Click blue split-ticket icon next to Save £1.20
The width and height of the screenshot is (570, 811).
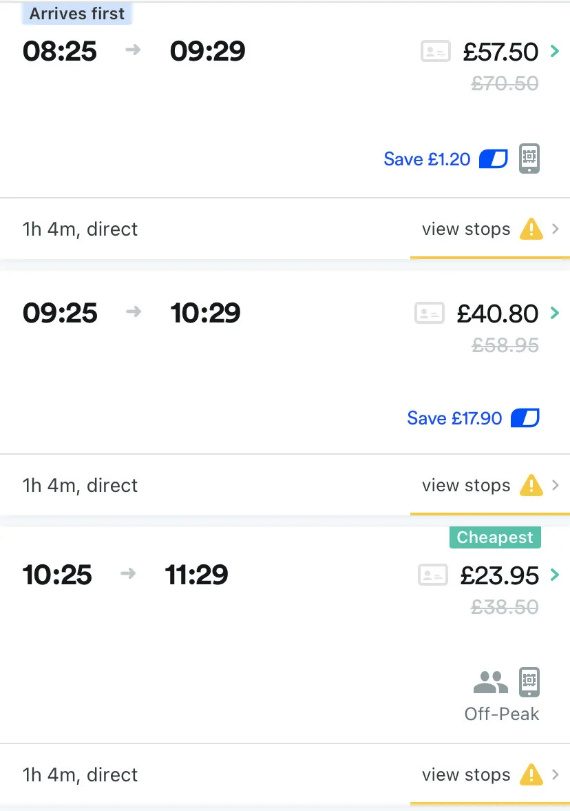(493, 159)
